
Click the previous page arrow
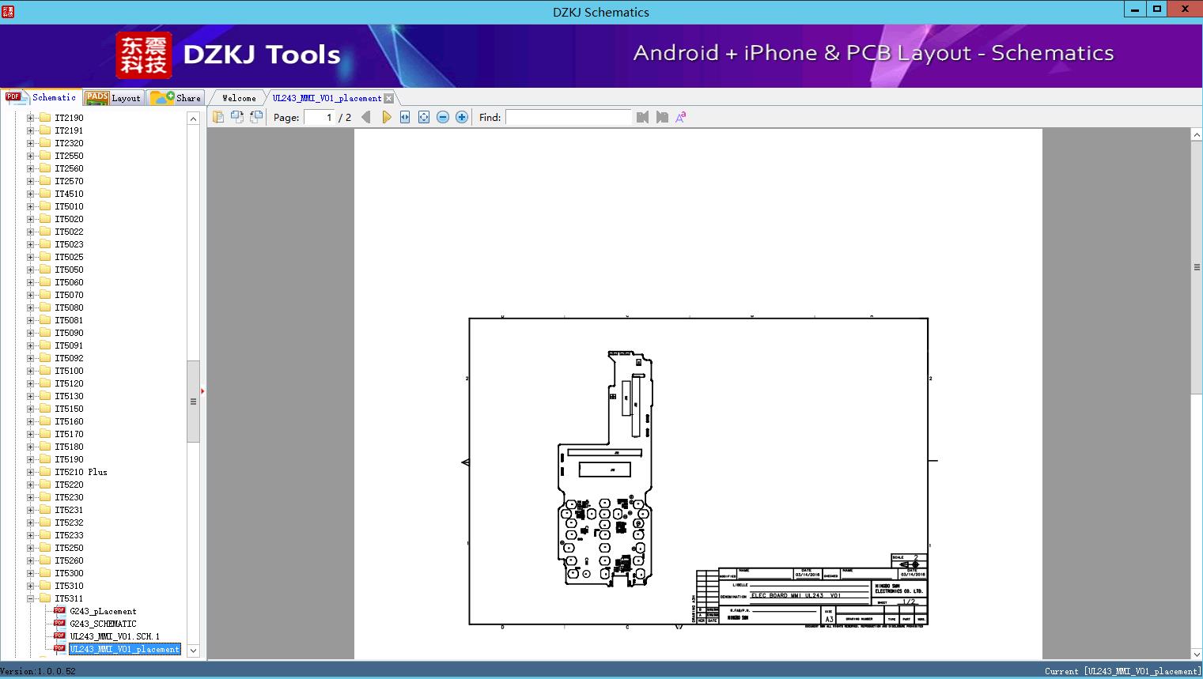click(x=365, y=117)
